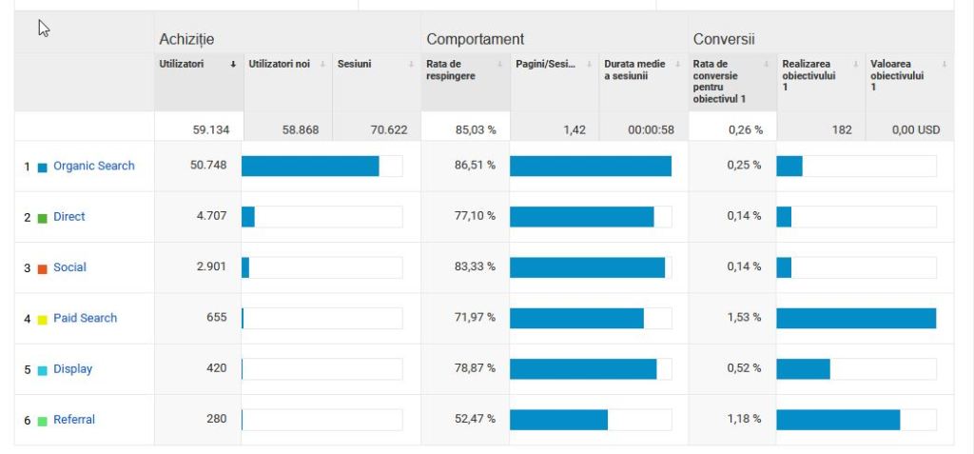974x454 pixels.
Task: Click sort arrow for Realizarea obiectivului 1
Action: tap(857, 65)
